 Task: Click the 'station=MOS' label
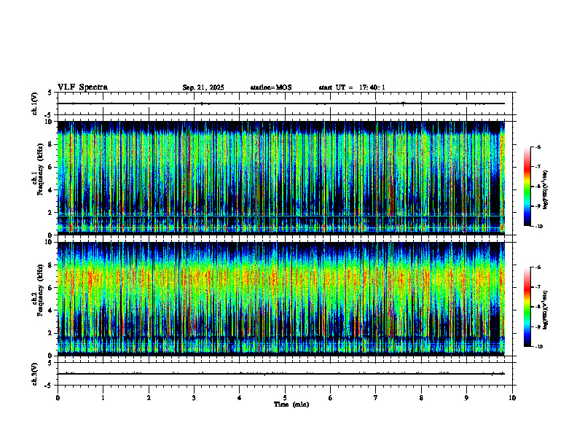click(271, 87)
